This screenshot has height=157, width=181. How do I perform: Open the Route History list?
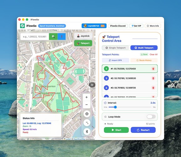(144, 60)
